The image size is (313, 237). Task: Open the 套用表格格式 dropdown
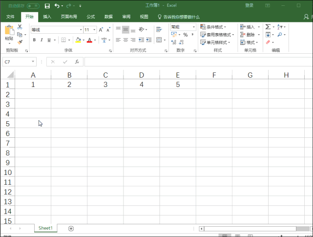217,35
